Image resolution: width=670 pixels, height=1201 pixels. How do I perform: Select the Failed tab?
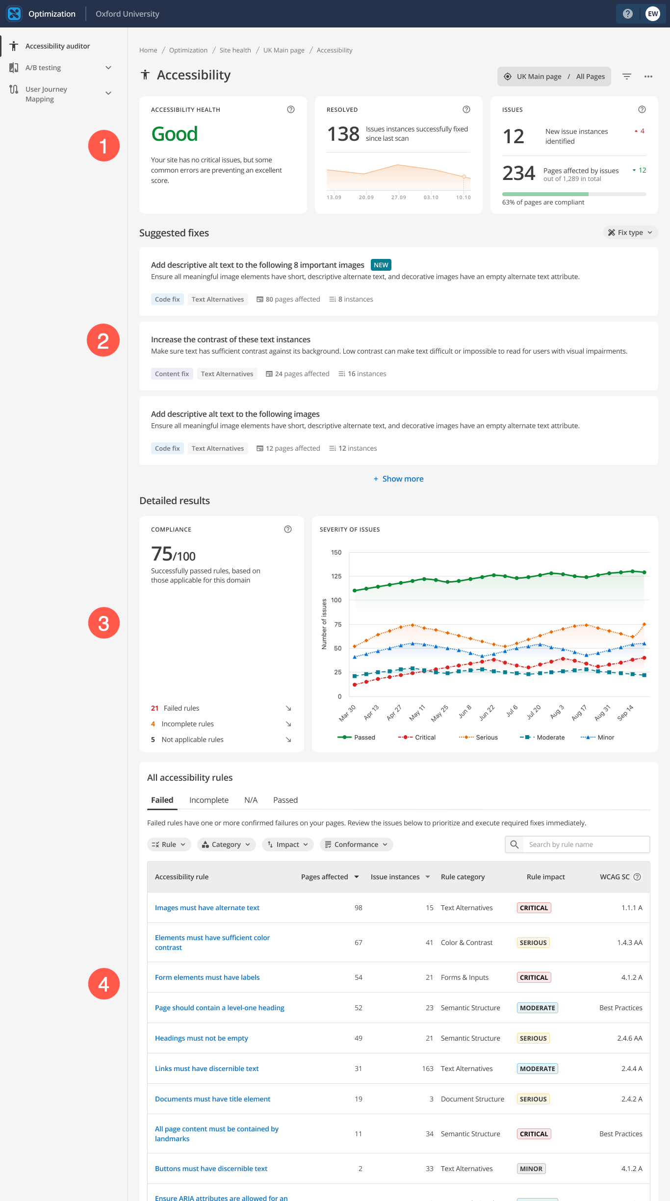tap(162, 800)
